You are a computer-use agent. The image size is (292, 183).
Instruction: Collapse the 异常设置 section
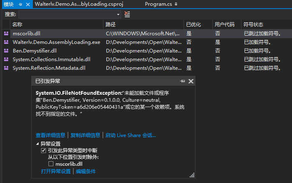click(x=38, y=144)
